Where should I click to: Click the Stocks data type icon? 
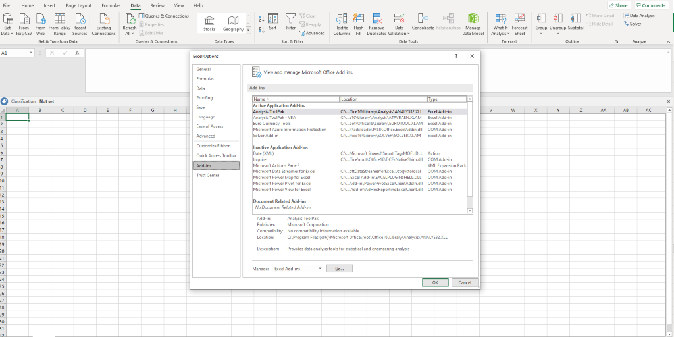tap(209, 21)
